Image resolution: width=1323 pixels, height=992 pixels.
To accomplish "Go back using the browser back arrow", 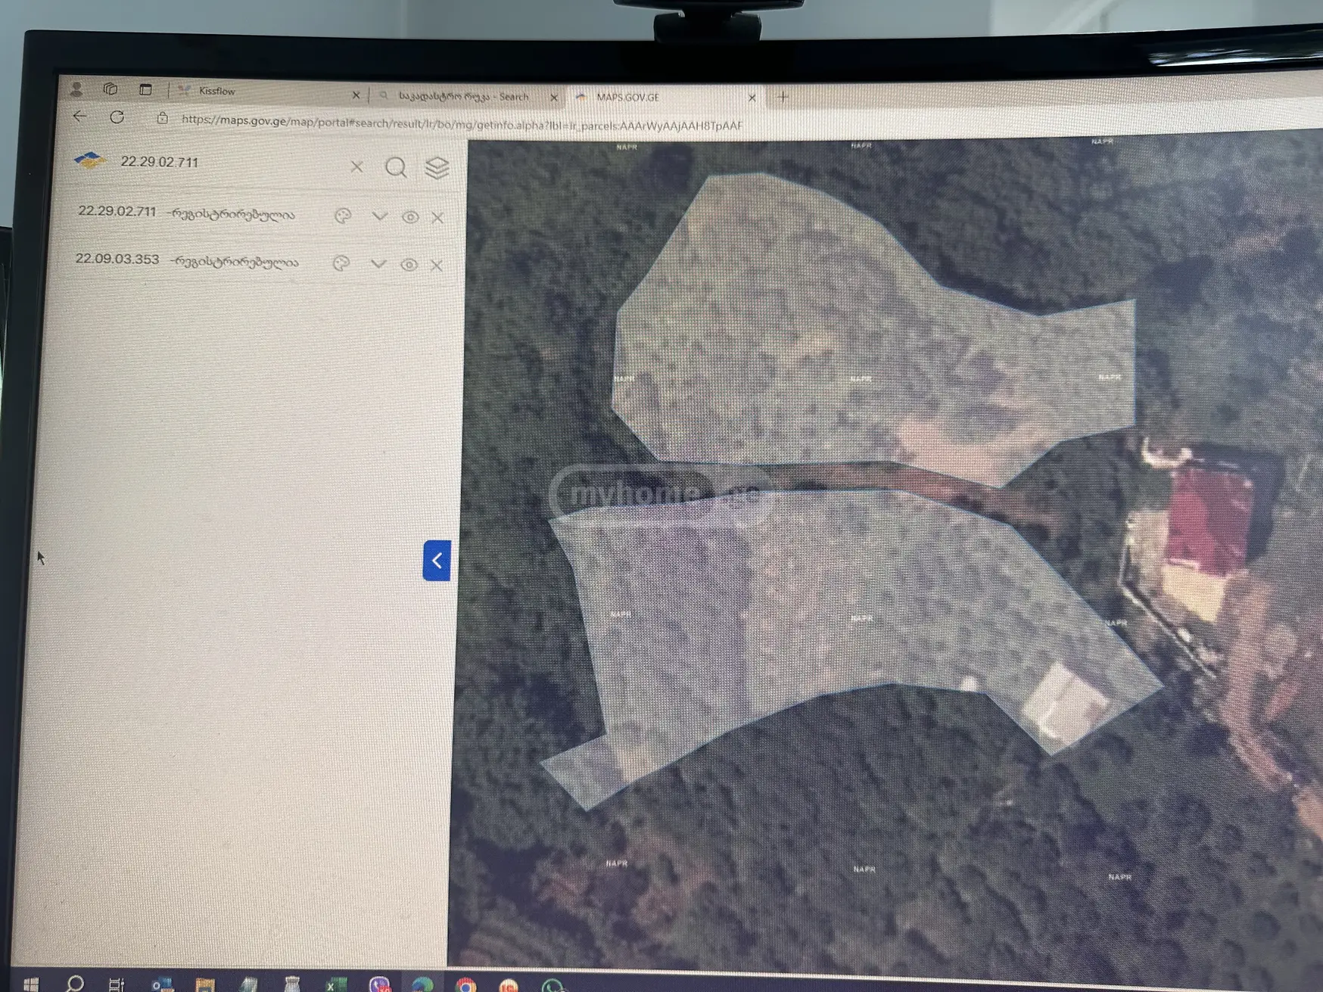I will (79, 117).
